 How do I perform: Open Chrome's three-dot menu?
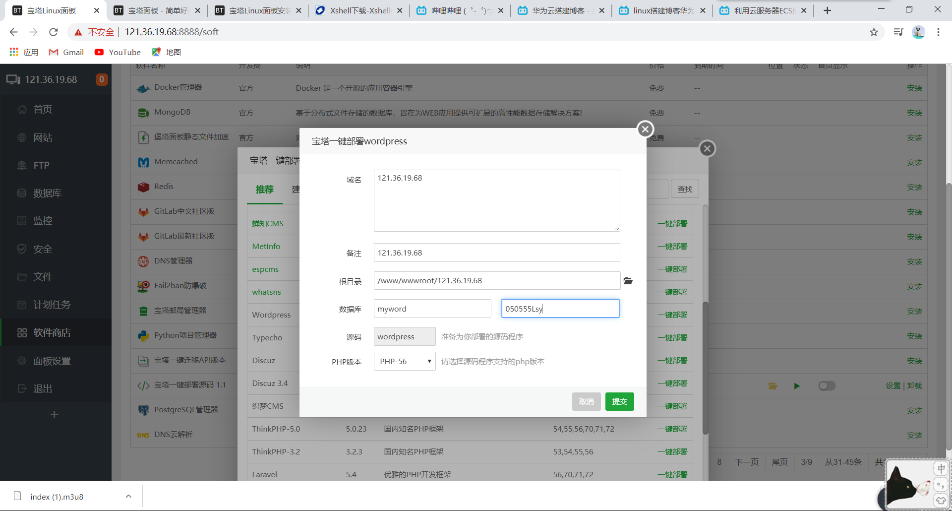tap(938, 32)
